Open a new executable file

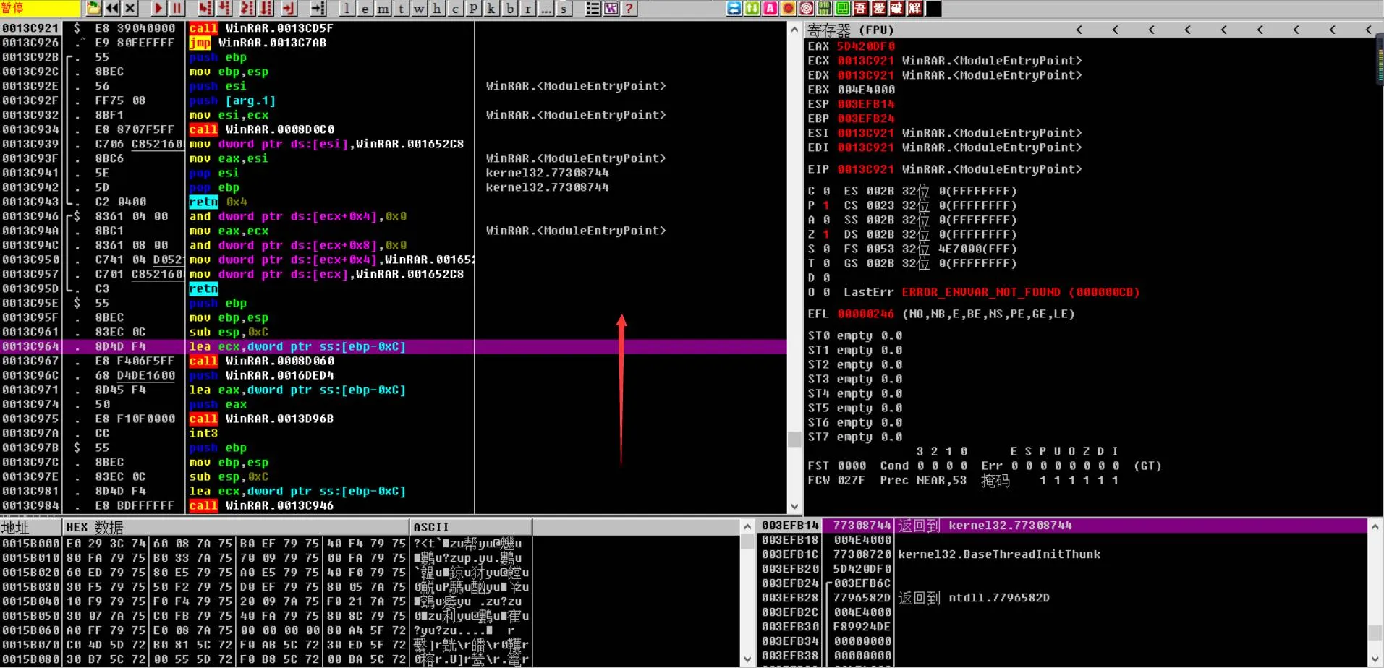click(x=94, y=9)
